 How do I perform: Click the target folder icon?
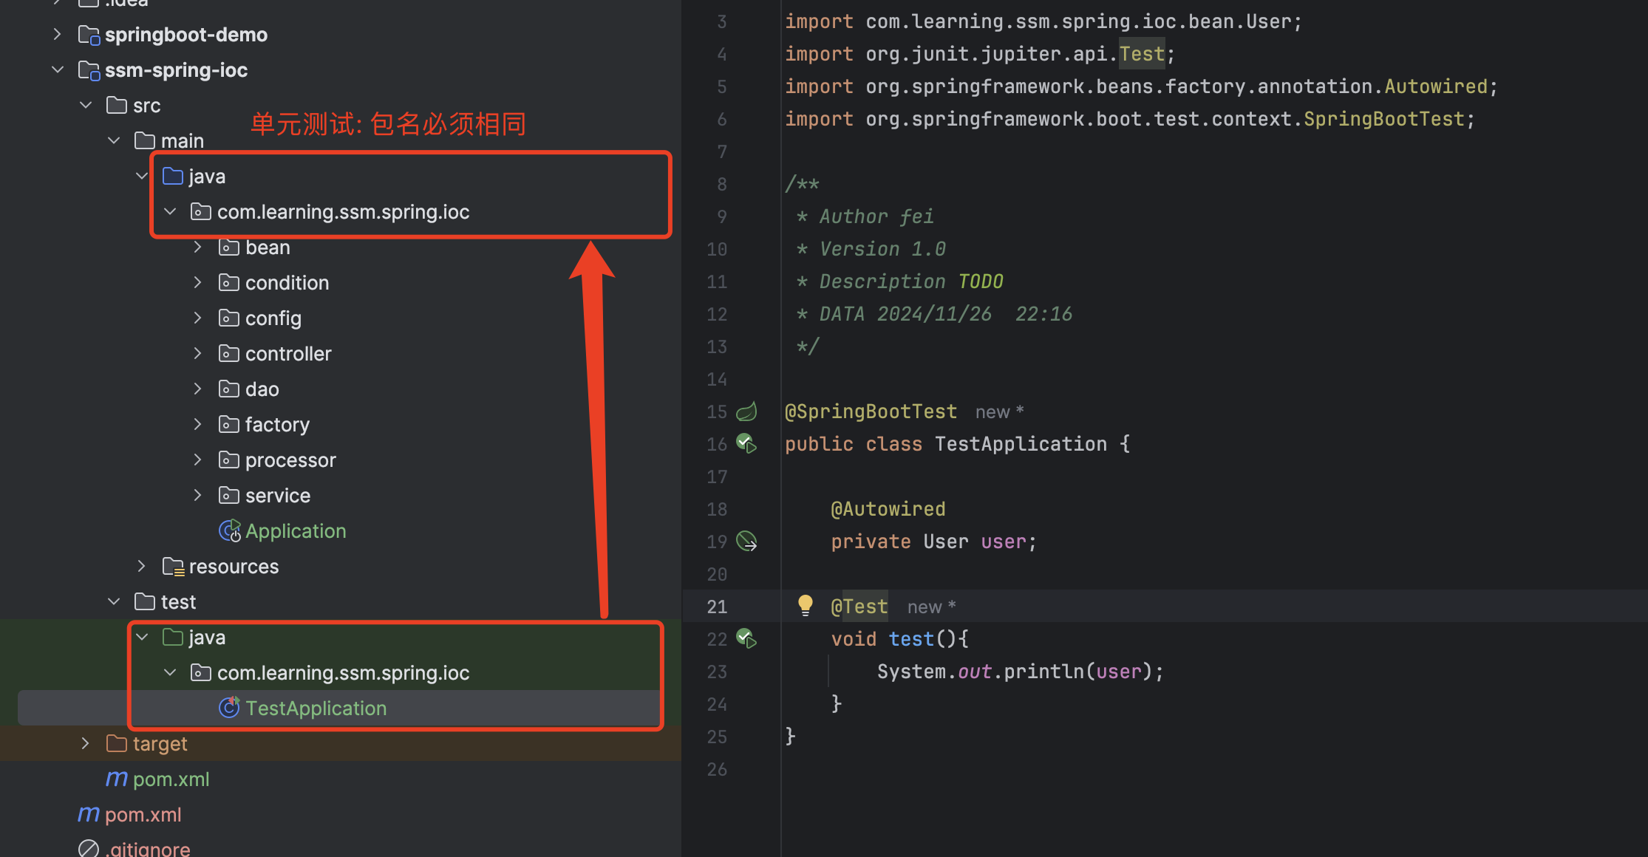click(x=117, y=743)
